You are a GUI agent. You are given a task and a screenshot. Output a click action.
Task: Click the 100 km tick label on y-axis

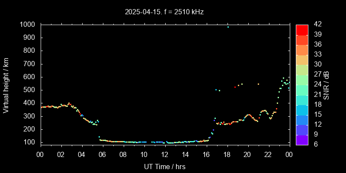pyautogui.click(x=29, y=142)
